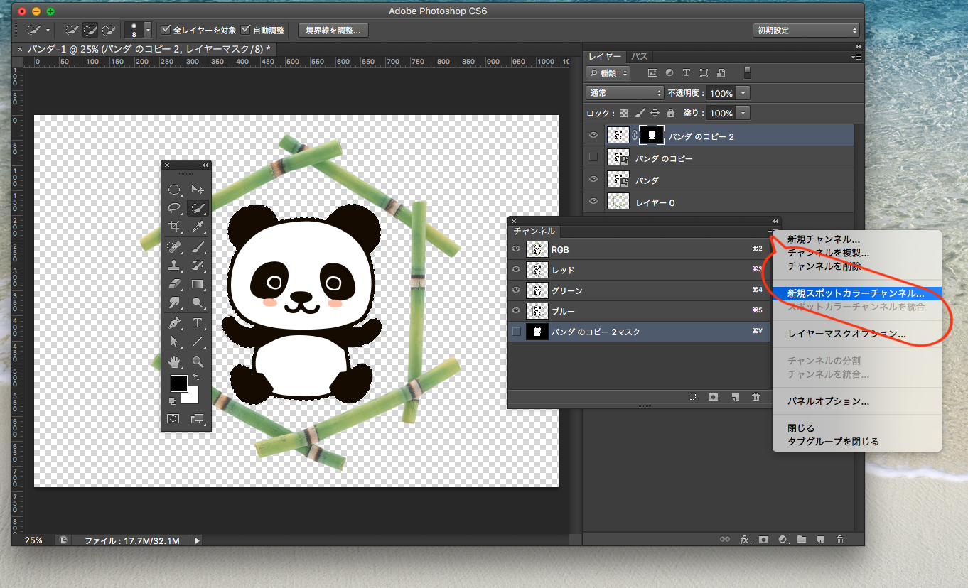This screenshot has width=968, height=588.
Task: Choose 新規スポットカラーチャンネル... menu item
Action: click(856, 293)
